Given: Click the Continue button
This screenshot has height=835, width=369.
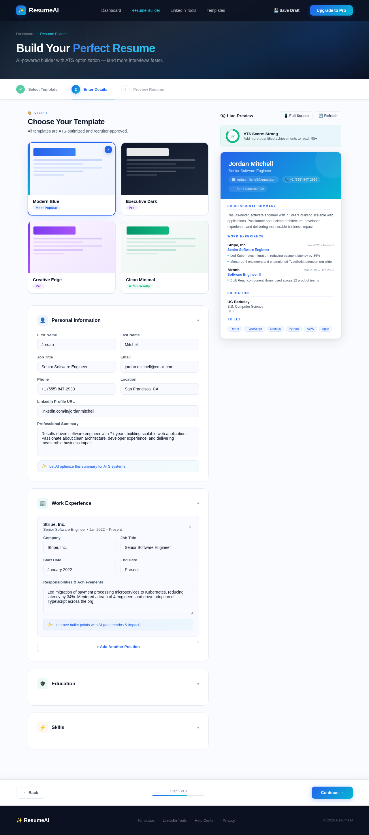Looking at the screenshot, I should point(332,793).
